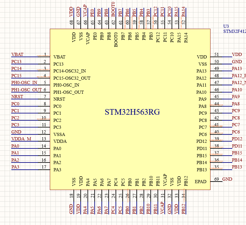246x225 pixels.
Task: Select pin number 26 under PB0
Action: pos(127,196)
